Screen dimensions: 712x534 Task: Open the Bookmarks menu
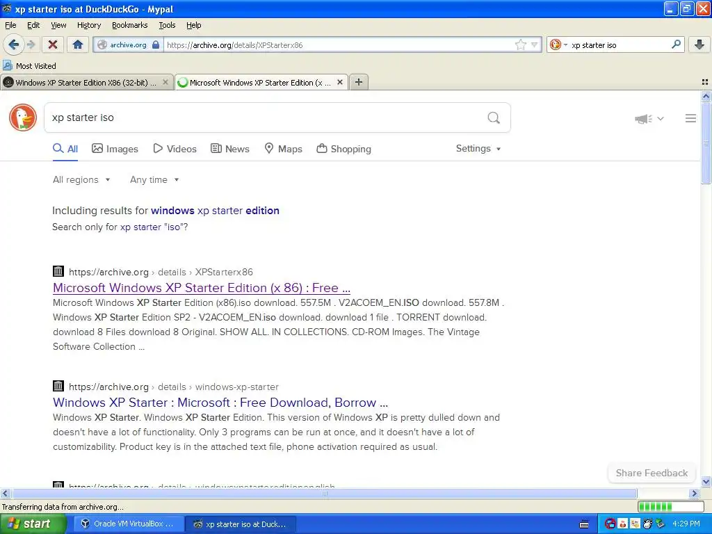(x=130, y=25)
